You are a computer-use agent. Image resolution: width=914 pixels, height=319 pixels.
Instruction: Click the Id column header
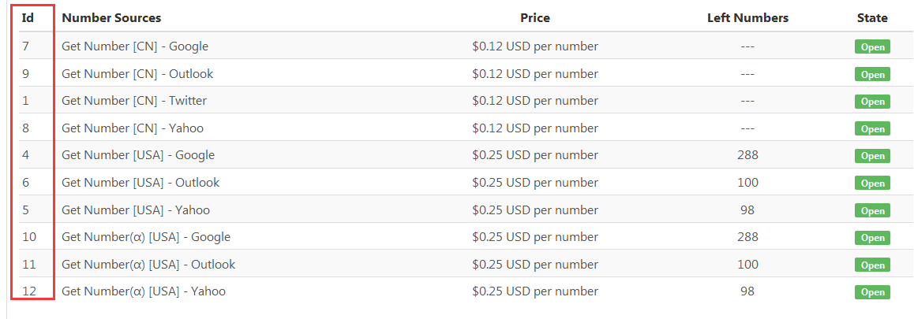pyautogui.click(x=28, y=17)
